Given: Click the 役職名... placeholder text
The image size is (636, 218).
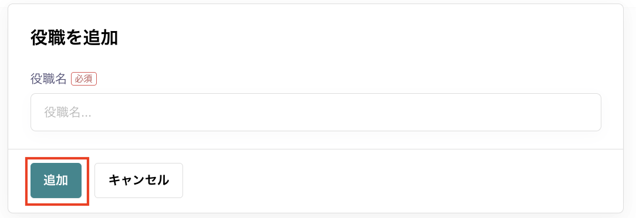Looking at the screenshot, I should tap(67, 113).
